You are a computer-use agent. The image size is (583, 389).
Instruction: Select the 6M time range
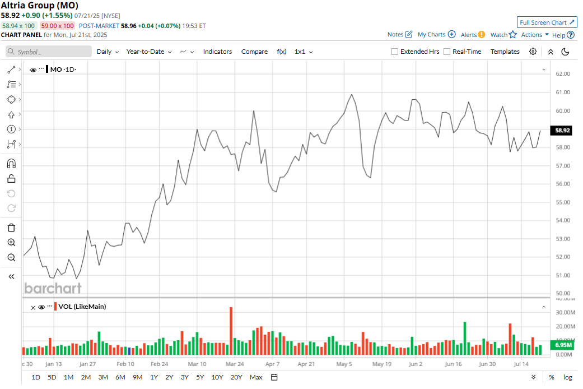pos(120,377)
